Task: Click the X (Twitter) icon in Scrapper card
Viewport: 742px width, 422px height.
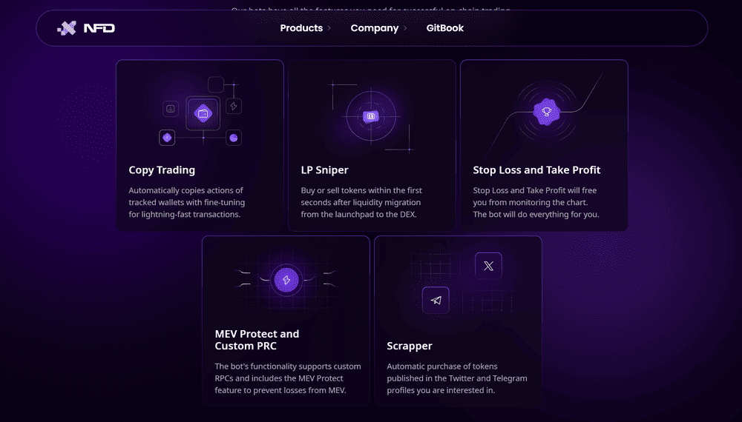Action: [488, 266]
